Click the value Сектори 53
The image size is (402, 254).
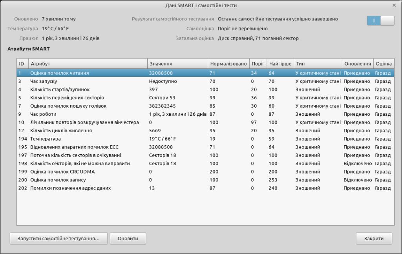[x=162, y=98]
